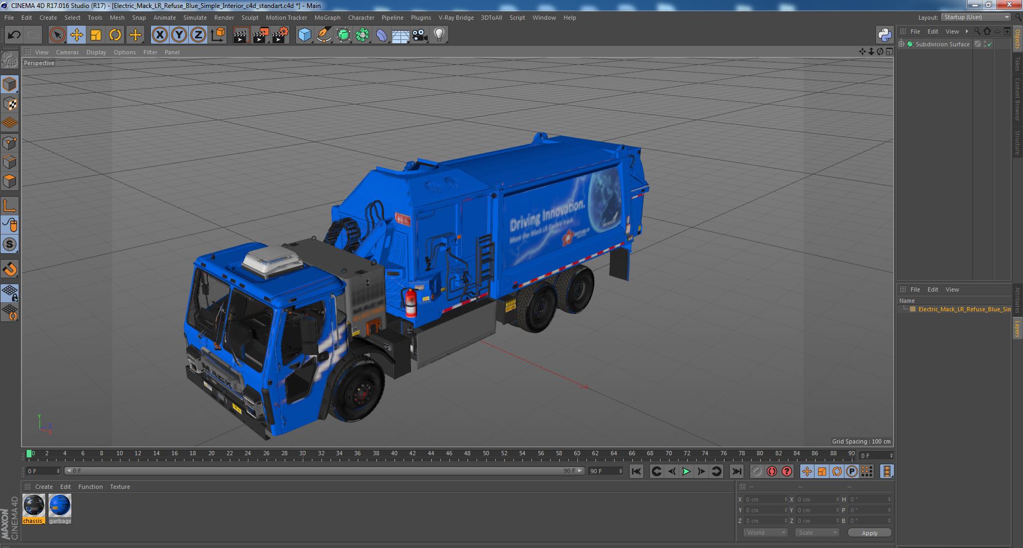Add a Camera object
The width and height of the screenshot is (1023, 548).
[x=420, y=35]
